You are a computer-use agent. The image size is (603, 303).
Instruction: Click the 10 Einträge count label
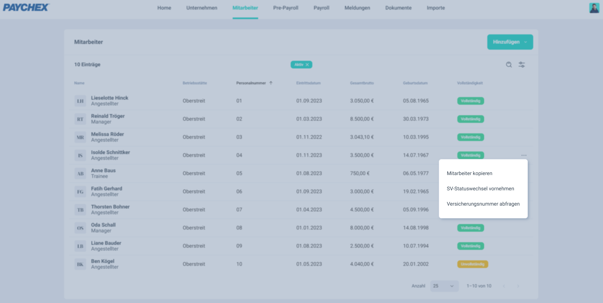87,65
